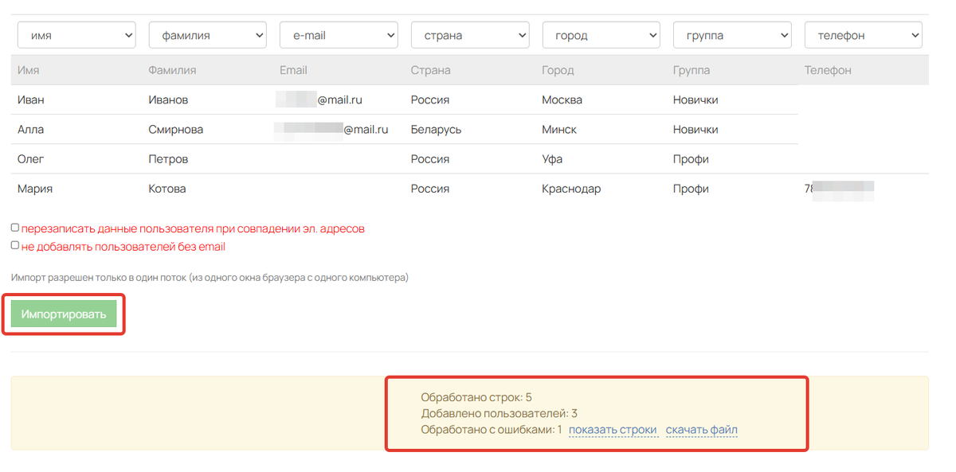Enable overwrite user data on email match

click(x=15, y=228)
